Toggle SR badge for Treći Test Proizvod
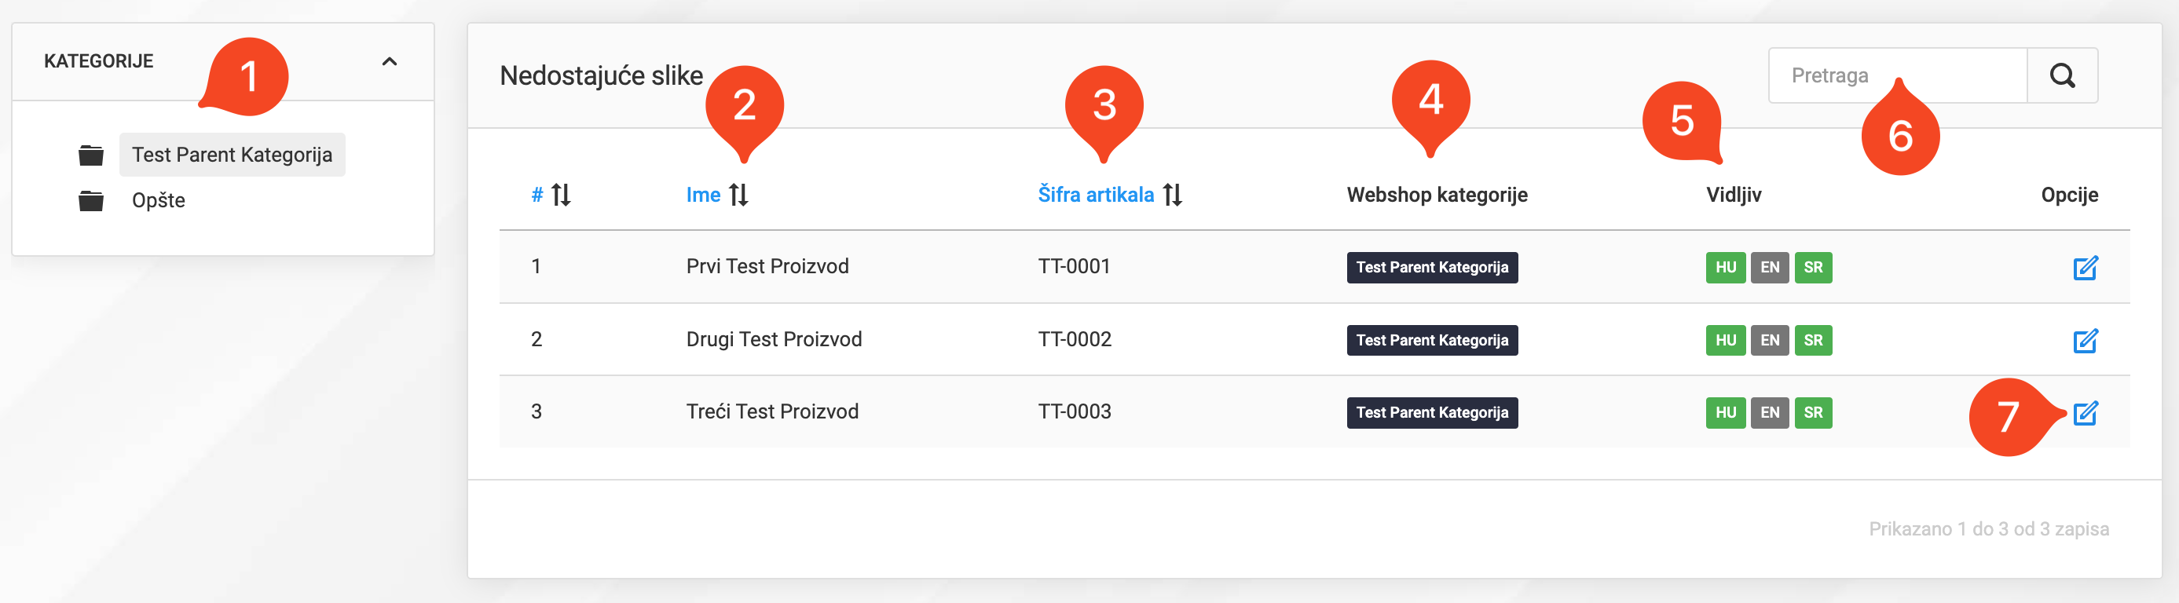The height and width of the screenshot is (603, 2179). pyautogui.click(x=1812, y=414)
